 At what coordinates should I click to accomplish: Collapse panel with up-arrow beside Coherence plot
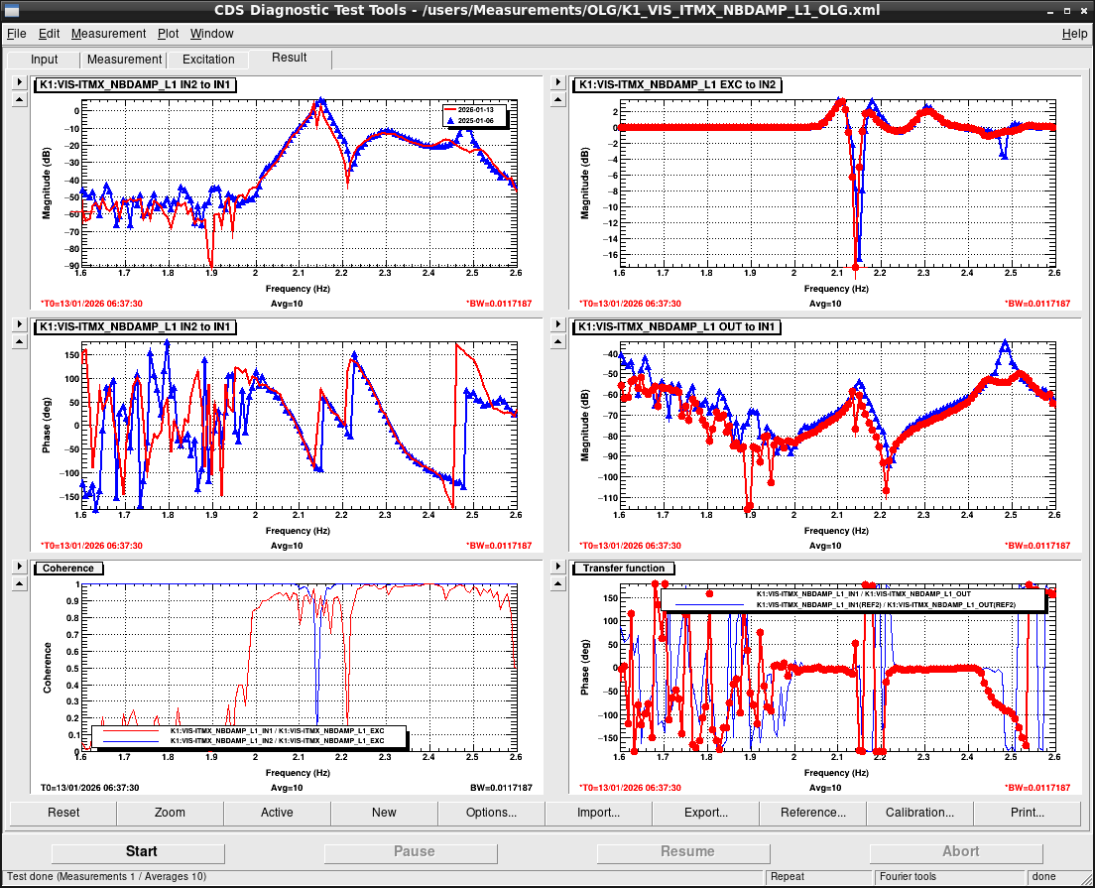click(x=19, y=583)
